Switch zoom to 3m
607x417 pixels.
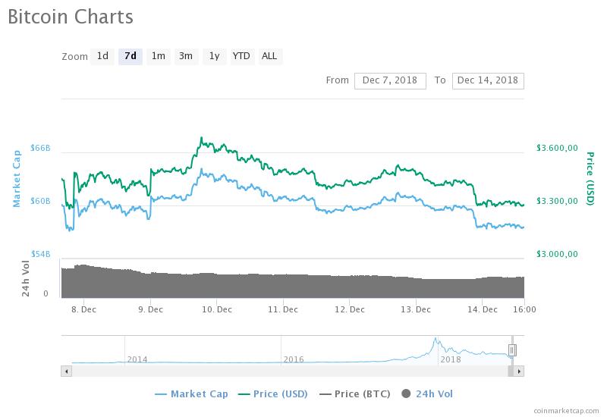click(x=186, y=56)
